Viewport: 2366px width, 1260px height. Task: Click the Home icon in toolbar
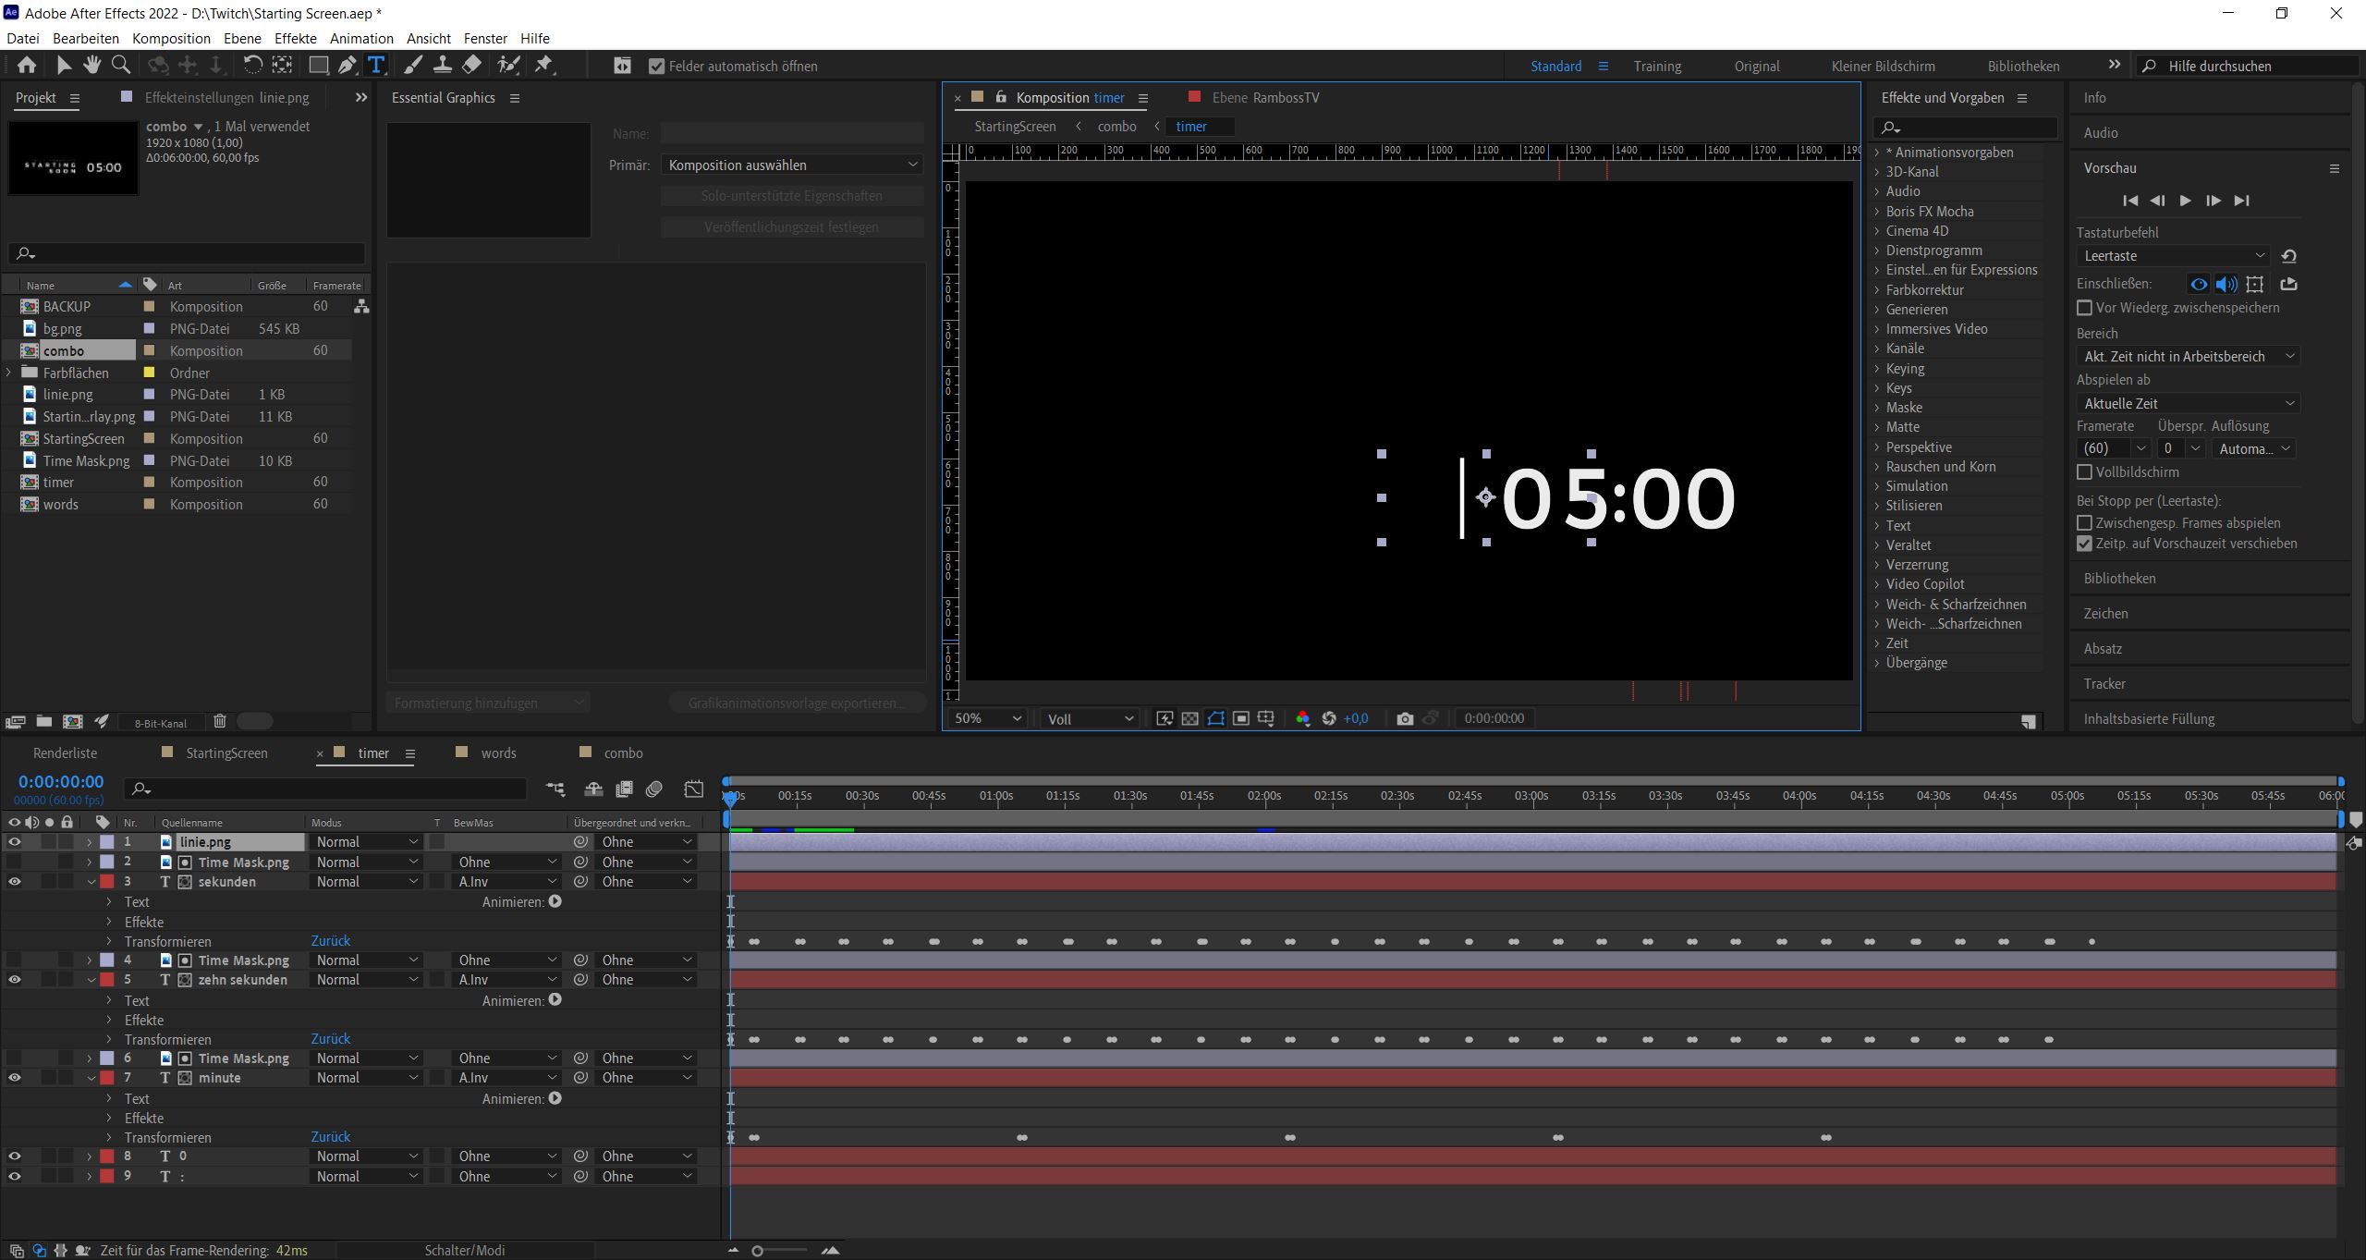pyautogui.click(x=27, y=65)
